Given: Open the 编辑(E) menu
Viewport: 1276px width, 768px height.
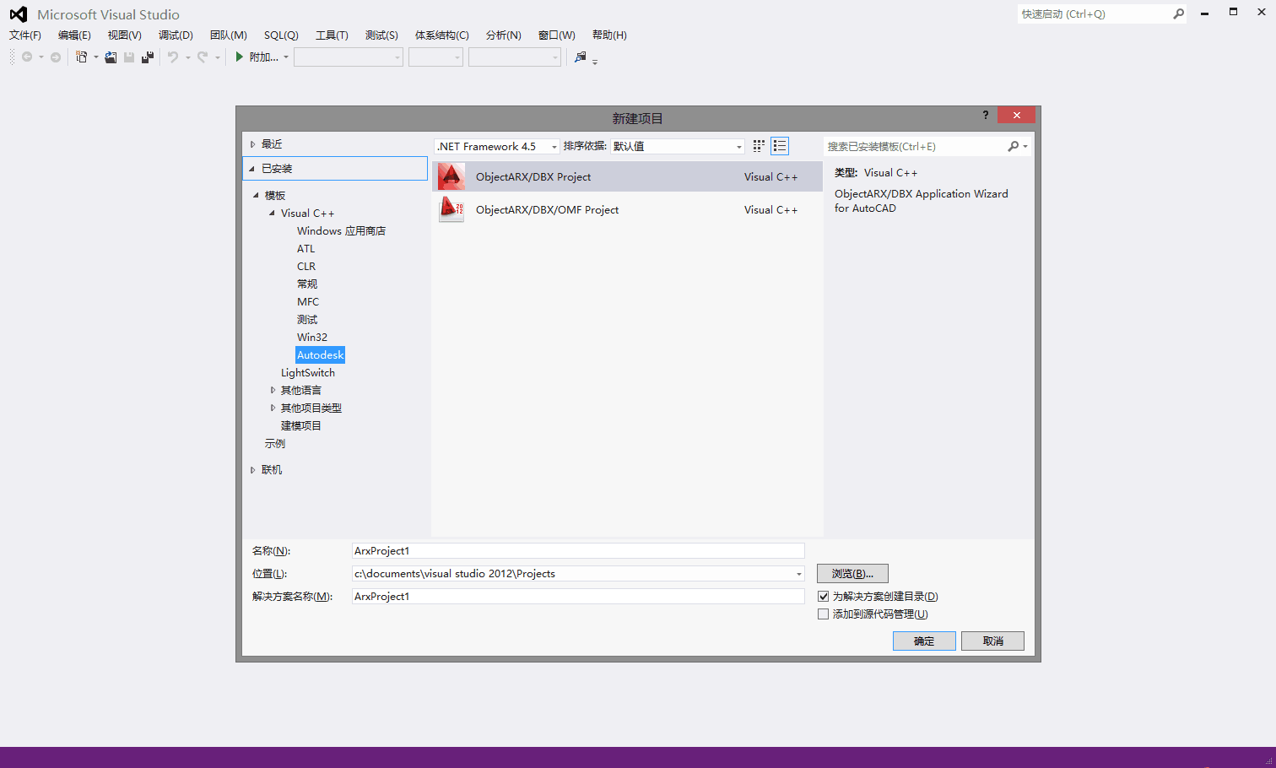Looking at the screenshot, I should click(x=74, y=35).
